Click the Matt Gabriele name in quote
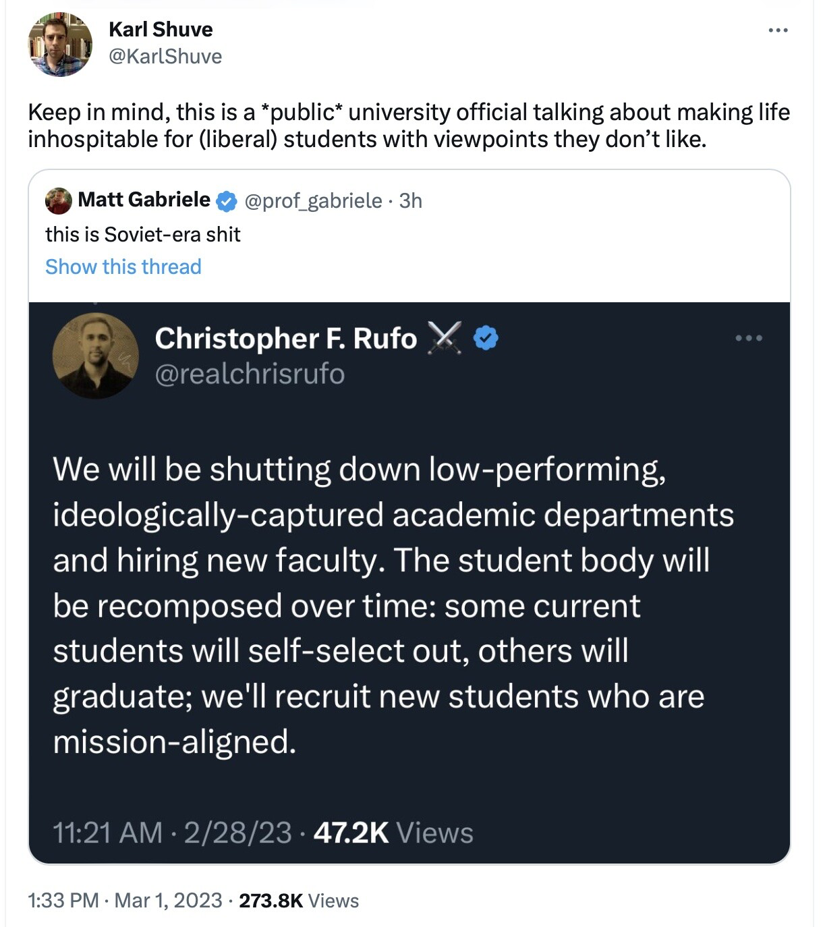 [144, 200]
